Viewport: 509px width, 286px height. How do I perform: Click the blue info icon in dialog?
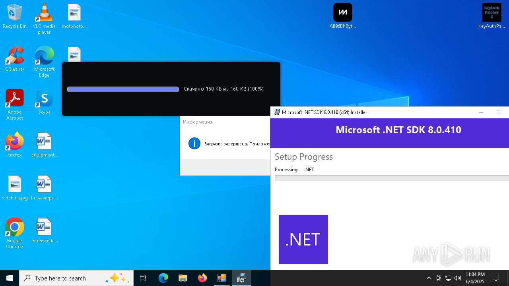[x=194, y=143]
